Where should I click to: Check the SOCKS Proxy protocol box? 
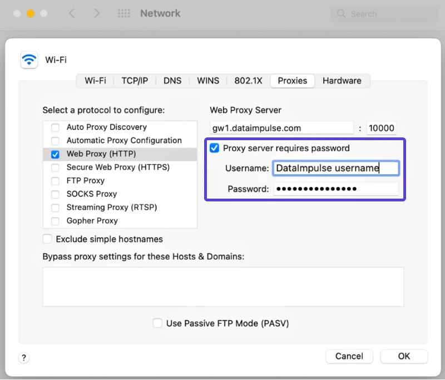55,194
